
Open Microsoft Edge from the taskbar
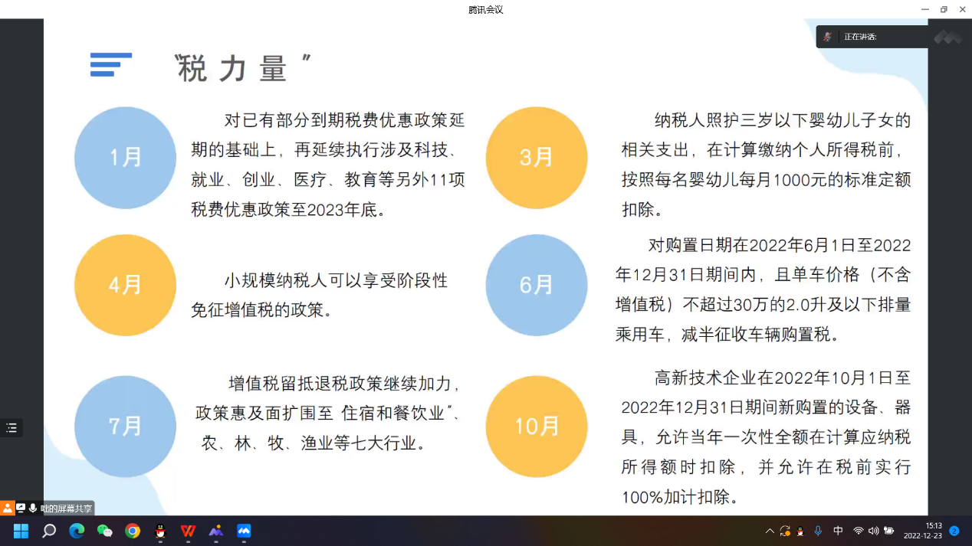77,531
